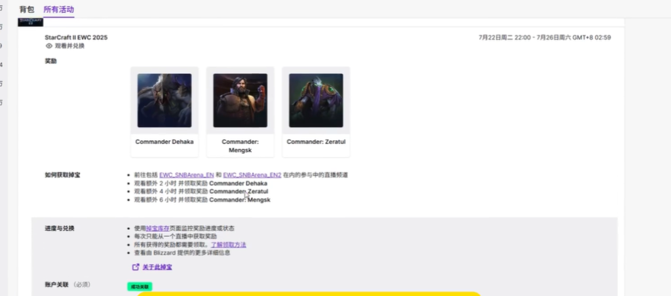Click the 查看由 Blizzard 提供的更多详细信息 line
The width and height of the screenshot is (671, 296).
(x=182, y=253)
